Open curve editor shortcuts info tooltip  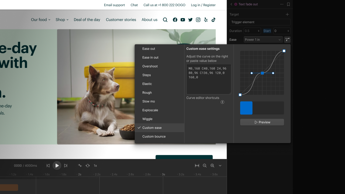[222, 102]
